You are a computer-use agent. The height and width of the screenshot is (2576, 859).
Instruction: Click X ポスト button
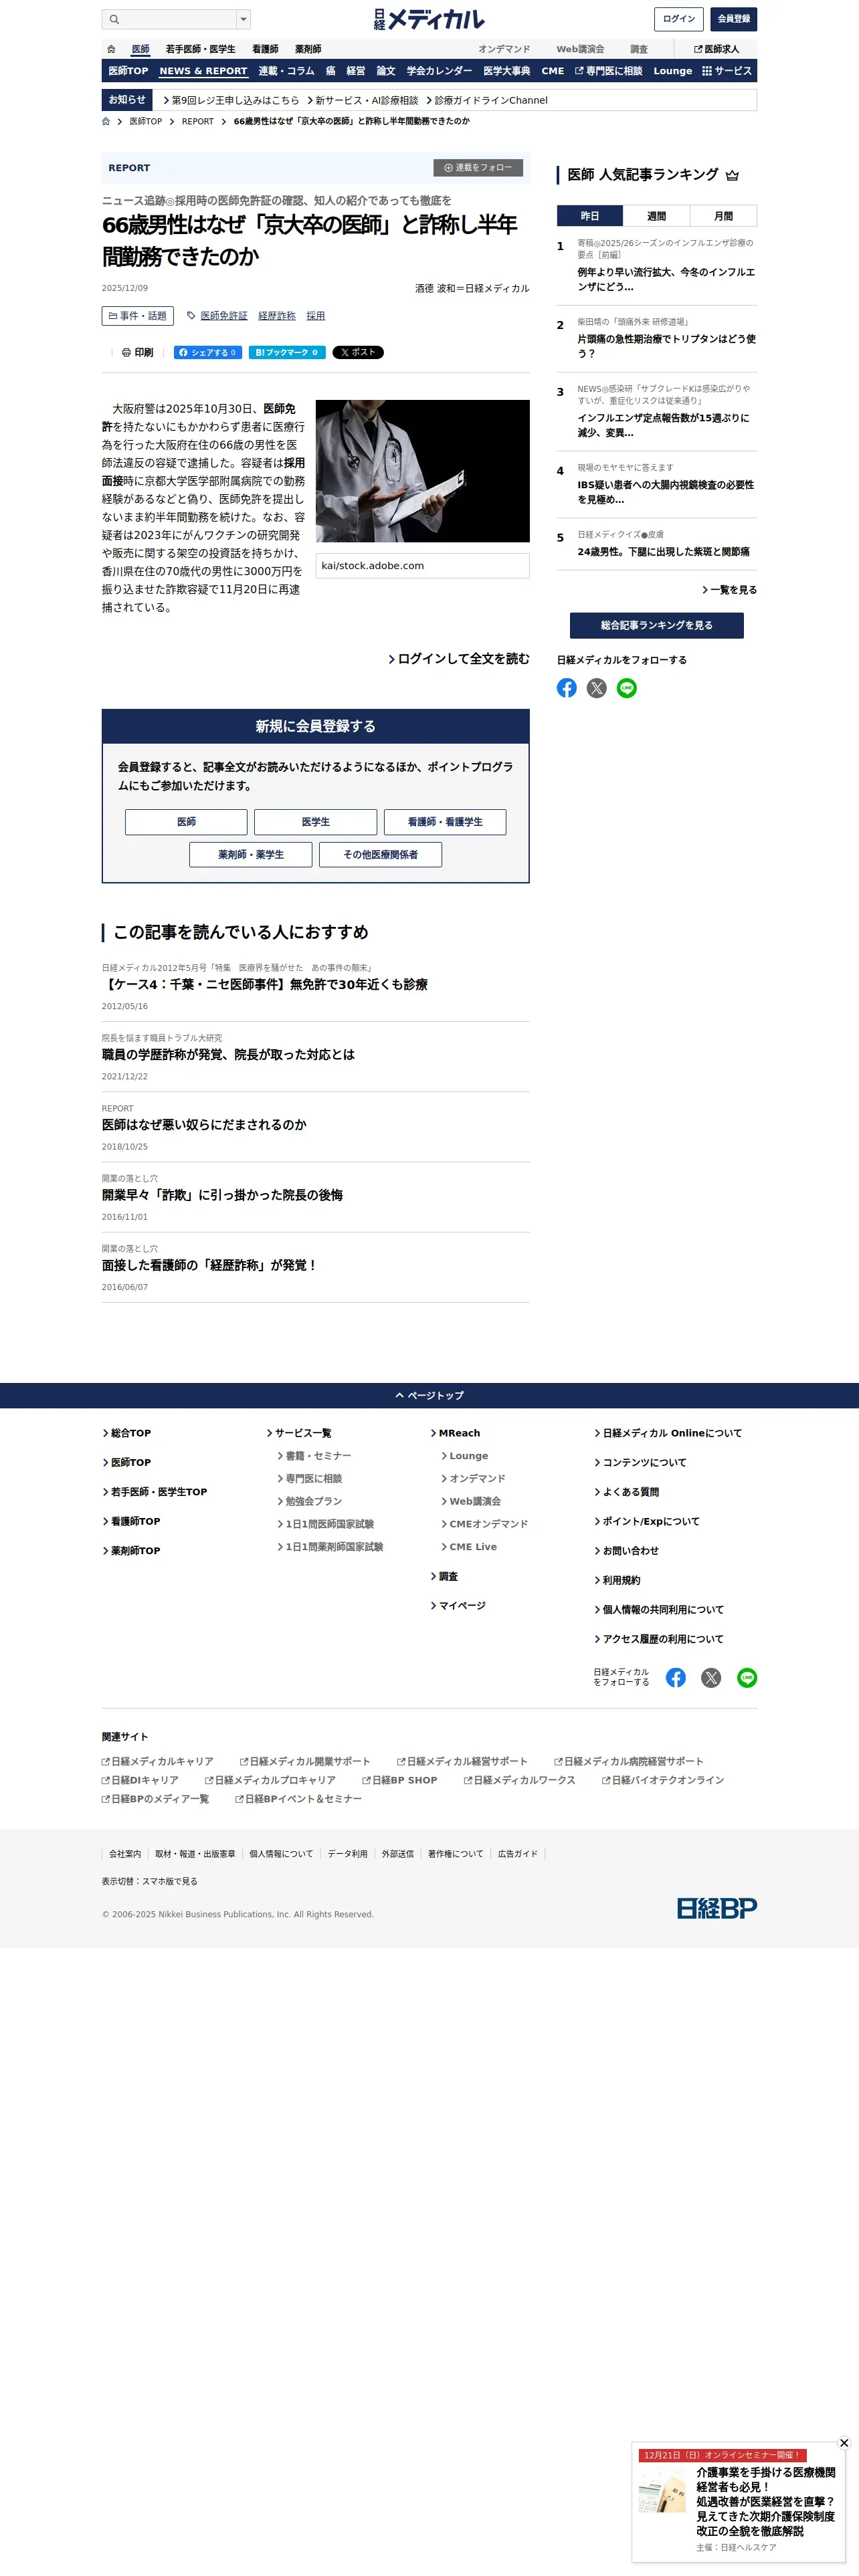(358, 352)
